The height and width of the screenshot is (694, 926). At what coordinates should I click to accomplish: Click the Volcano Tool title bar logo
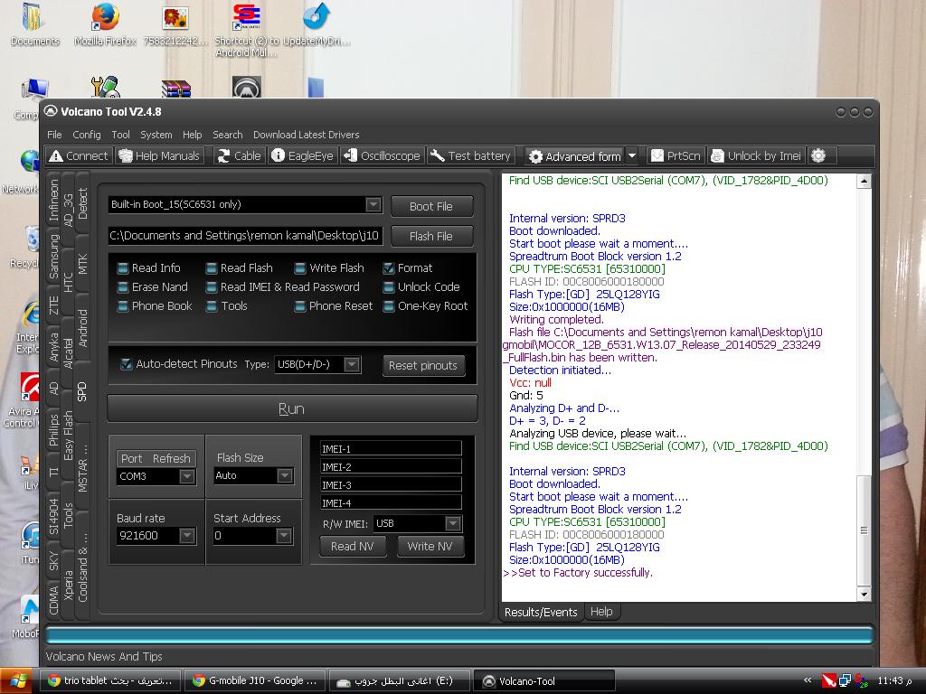pyautogui.click(x=51, y=111)
